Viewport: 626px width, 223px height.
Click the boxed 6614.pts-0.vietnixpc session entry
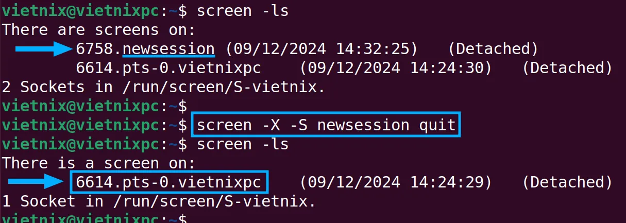[x=169, y=182]
